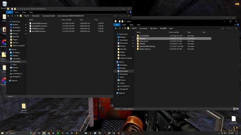Open Share tab in the saves window
The image size is (241, 135).
pos(131,25)
